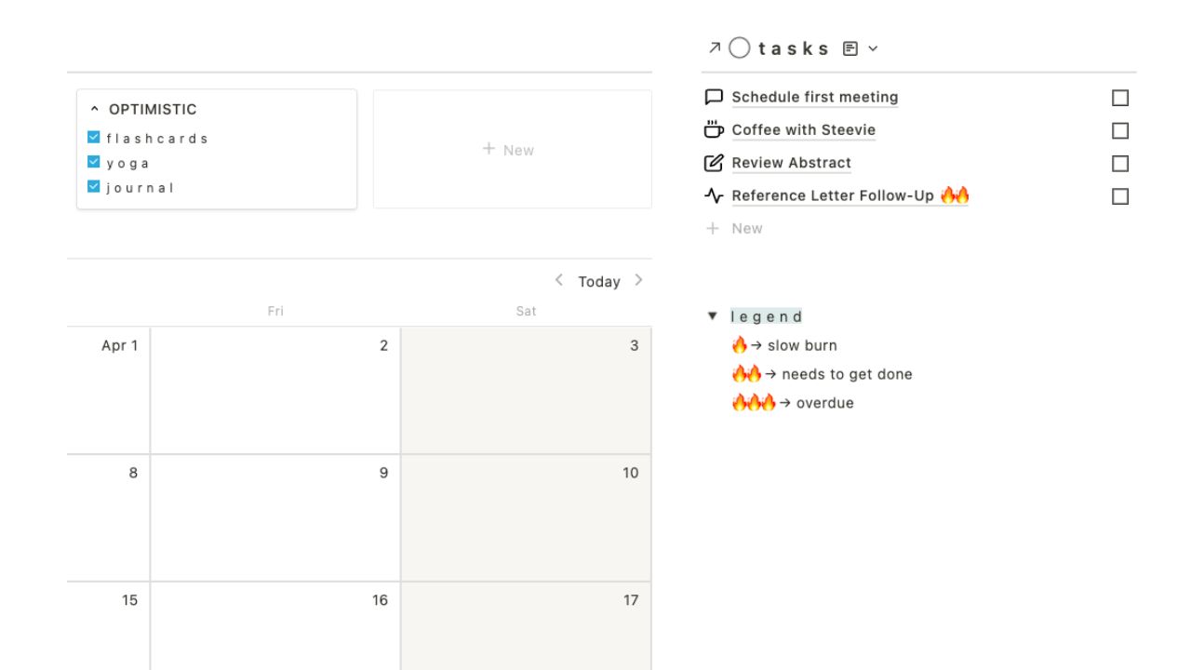Click the activity pulse icon beside Reference Letter
Viewport: 1191px width, 670px height.
(714, 195)
